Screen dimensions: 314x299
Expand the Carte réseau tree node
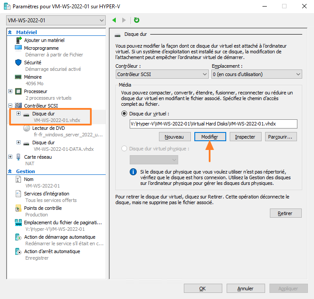coord(10,157)
